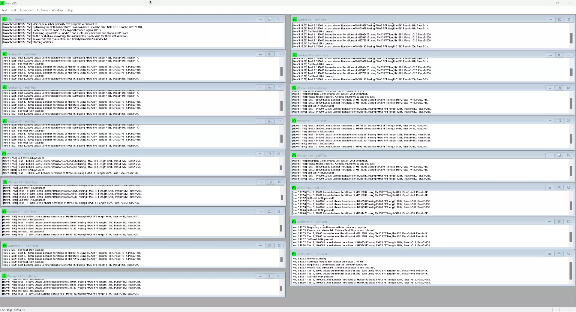Viewport: 576px width, 312px height.
Task: Close the Prime95 main window
Action: tap(569, 3)
